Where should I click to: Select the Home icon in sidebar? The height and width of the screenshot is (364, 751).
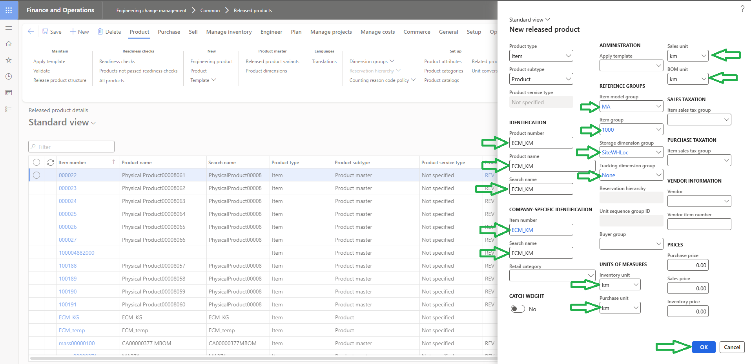pyautogui.click(x=9, y=44)
